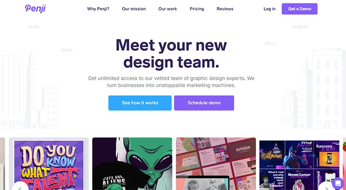Click the Happy Halloween neon post image

coord(272,155)
